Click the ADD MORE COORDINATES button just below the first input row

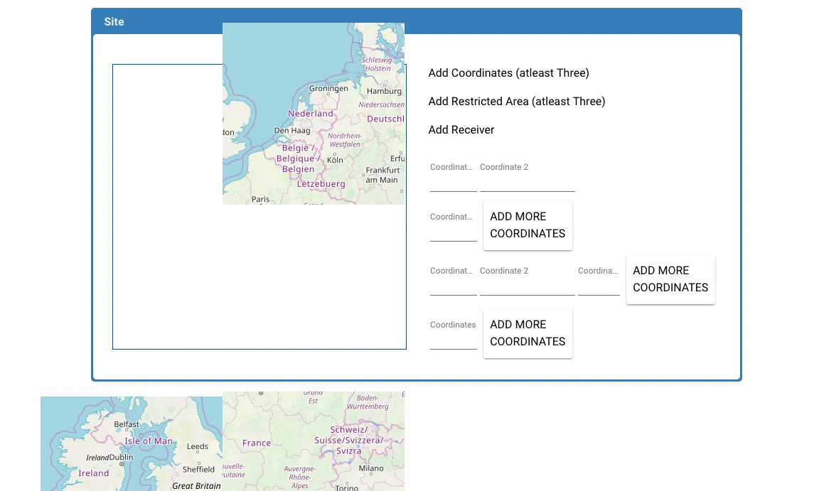pos(528,225)
